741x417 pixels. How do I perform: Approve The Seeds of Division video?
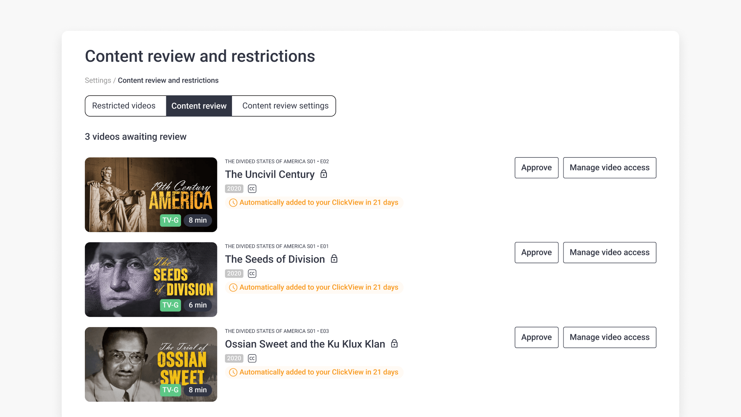tap(536, 252)
